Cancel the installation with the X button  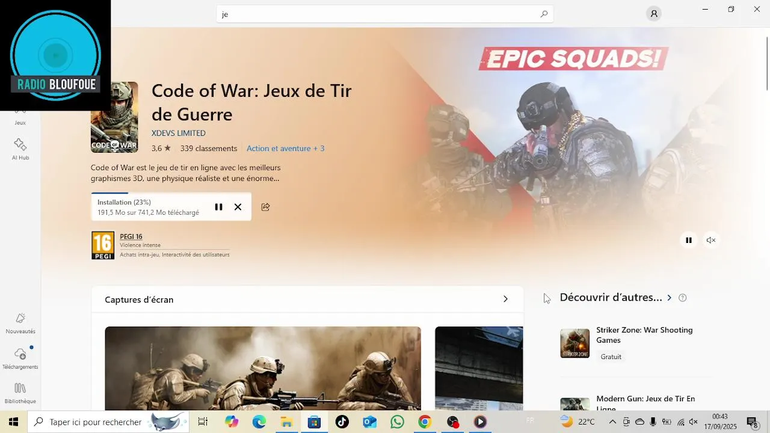pos(238,207)
